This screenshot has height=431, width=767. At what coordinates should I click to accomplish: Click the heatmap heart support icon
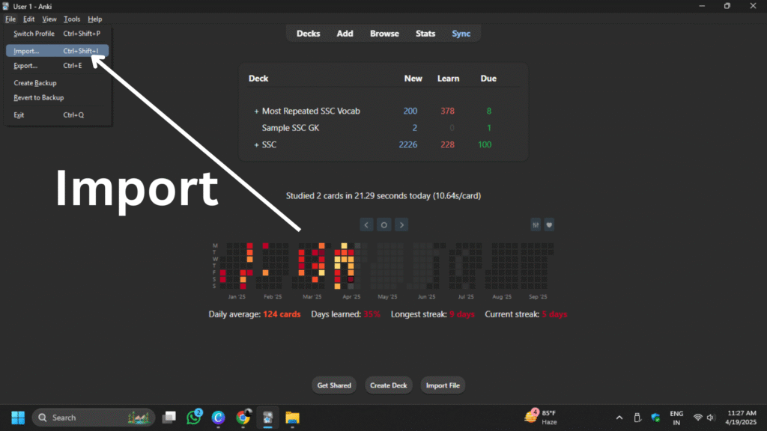coord(549,224)
